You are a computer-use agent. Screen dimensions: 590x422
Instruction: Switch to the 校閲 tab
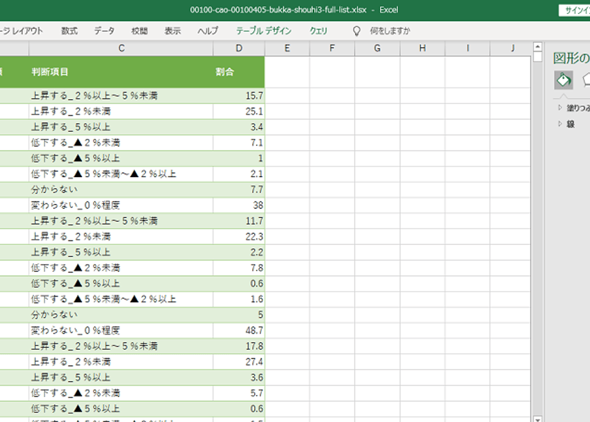(x=139, y=31)
